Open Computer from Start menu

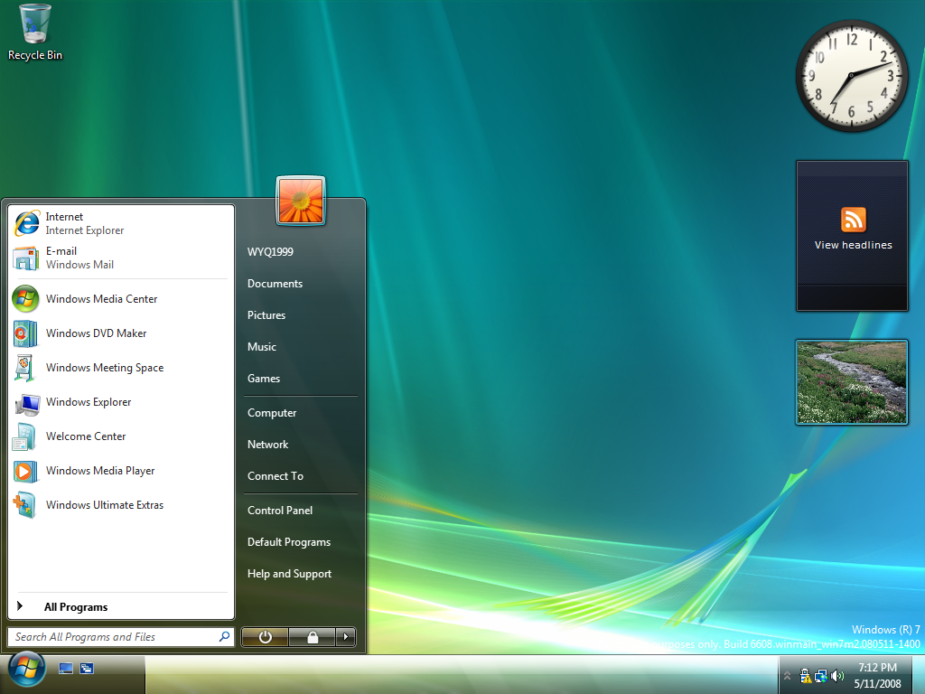tap(272, 413)
